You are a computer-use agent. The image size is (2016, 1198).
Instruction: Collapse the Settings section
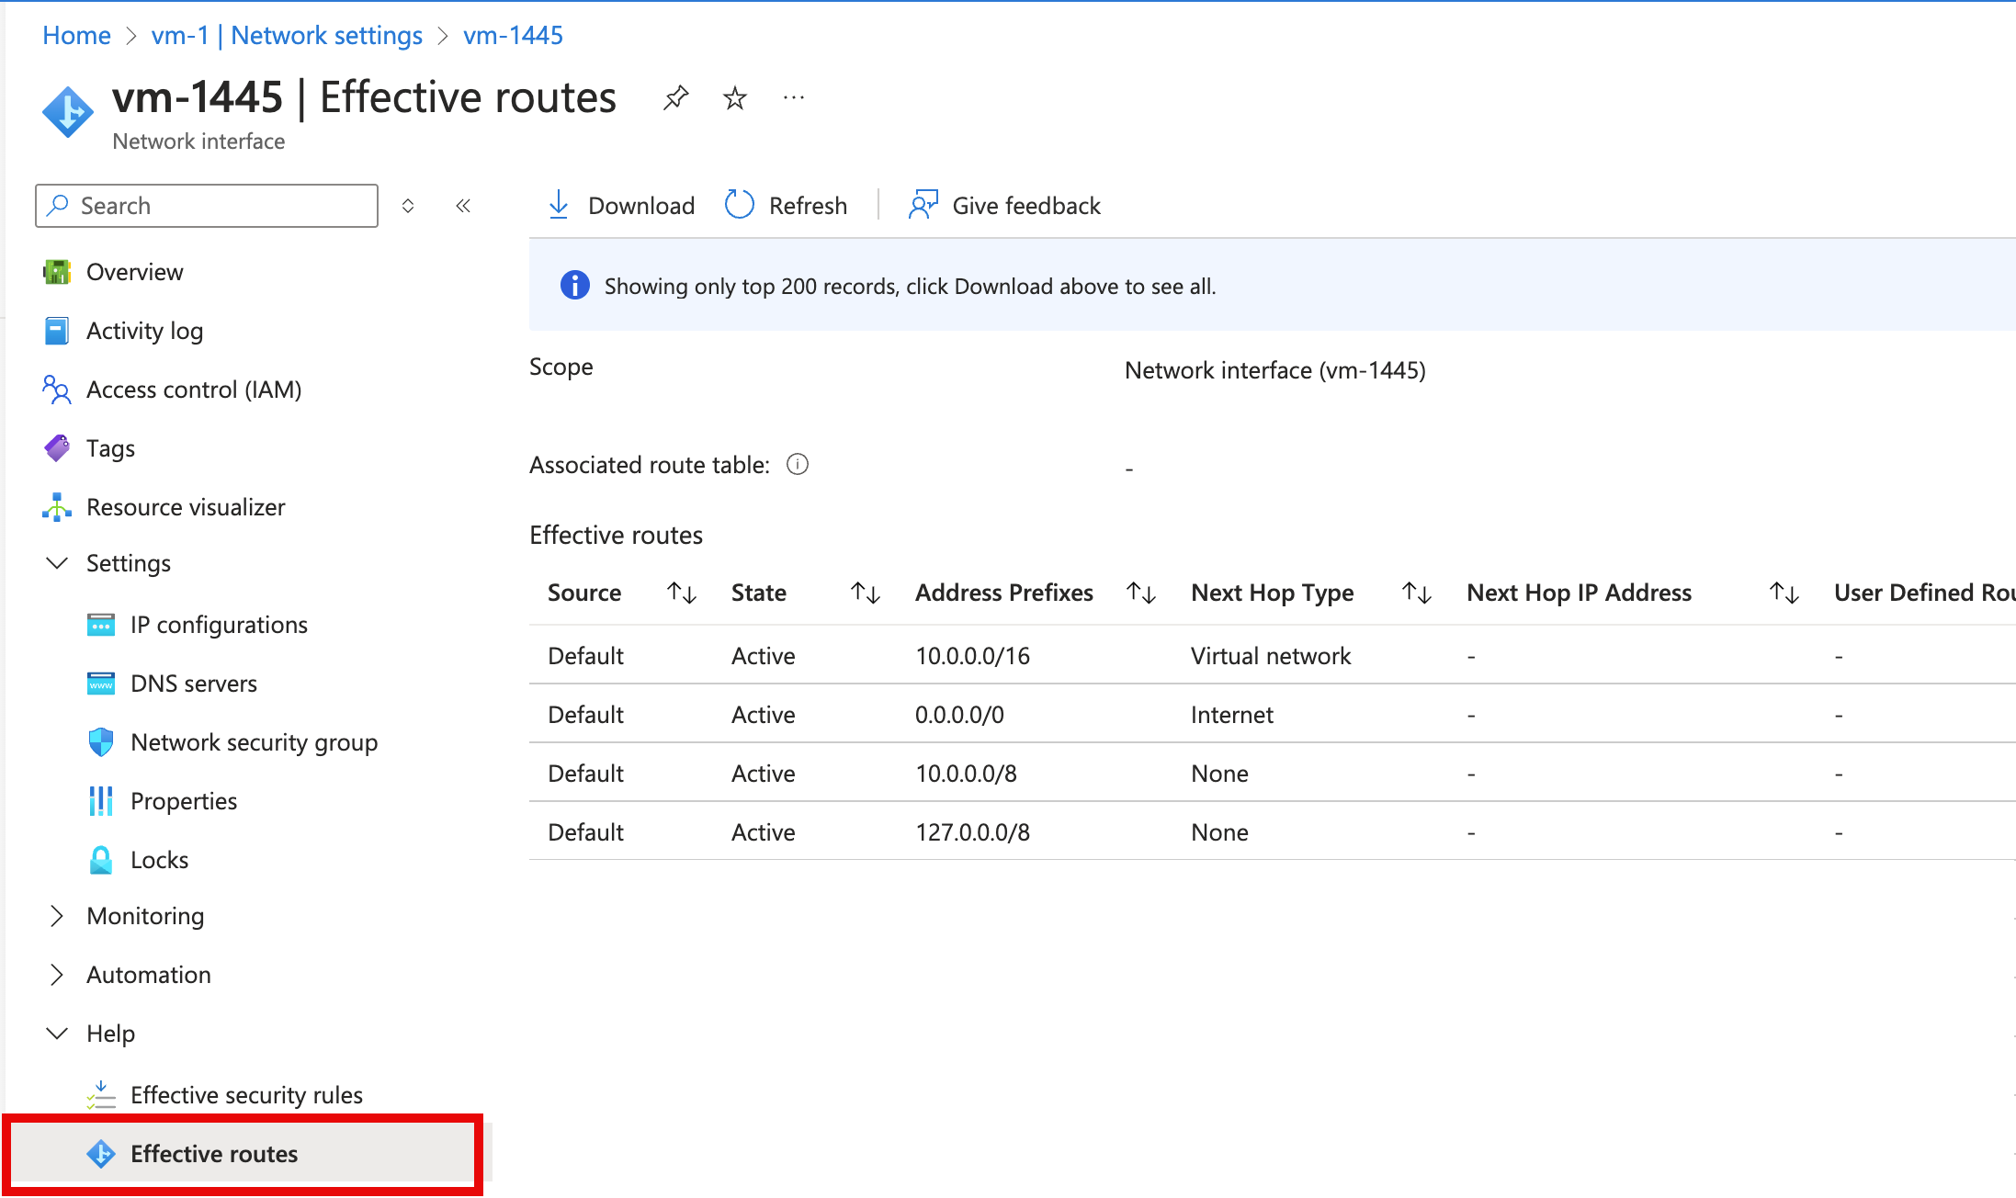pos(57,562)
